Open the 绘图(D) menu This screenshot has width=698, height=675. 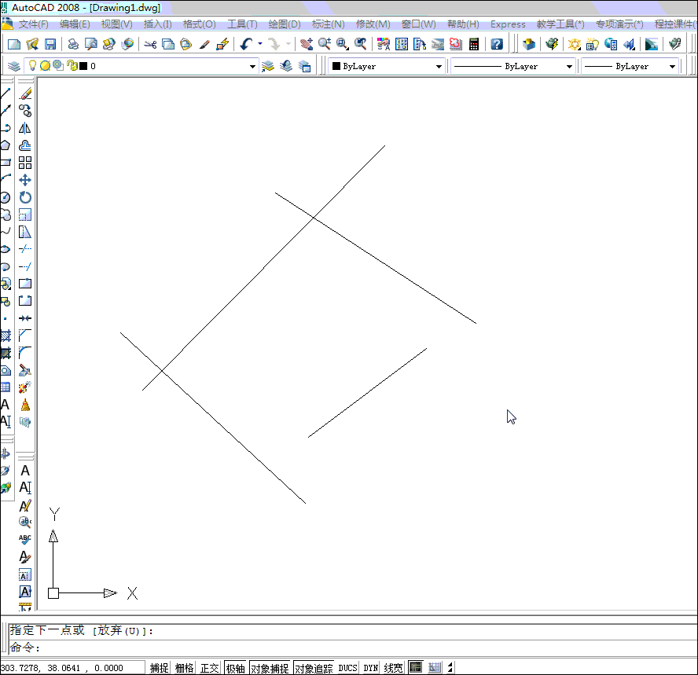pyautogui.click(x=285, y=24)
